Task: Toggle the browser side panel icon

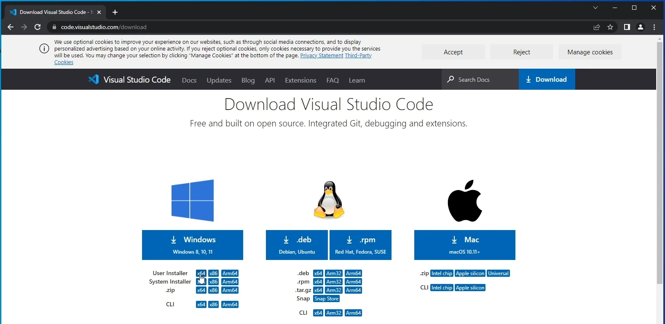Action: (x=627, y=27)
